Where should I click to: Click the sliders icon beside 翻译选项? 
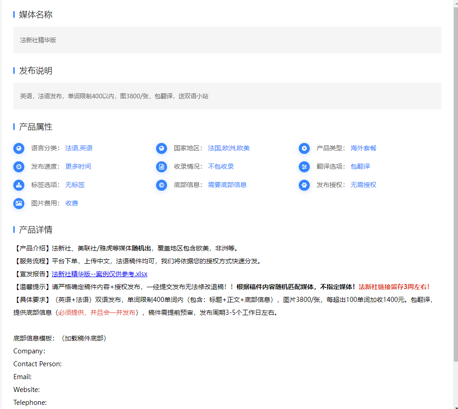[304, 167]
